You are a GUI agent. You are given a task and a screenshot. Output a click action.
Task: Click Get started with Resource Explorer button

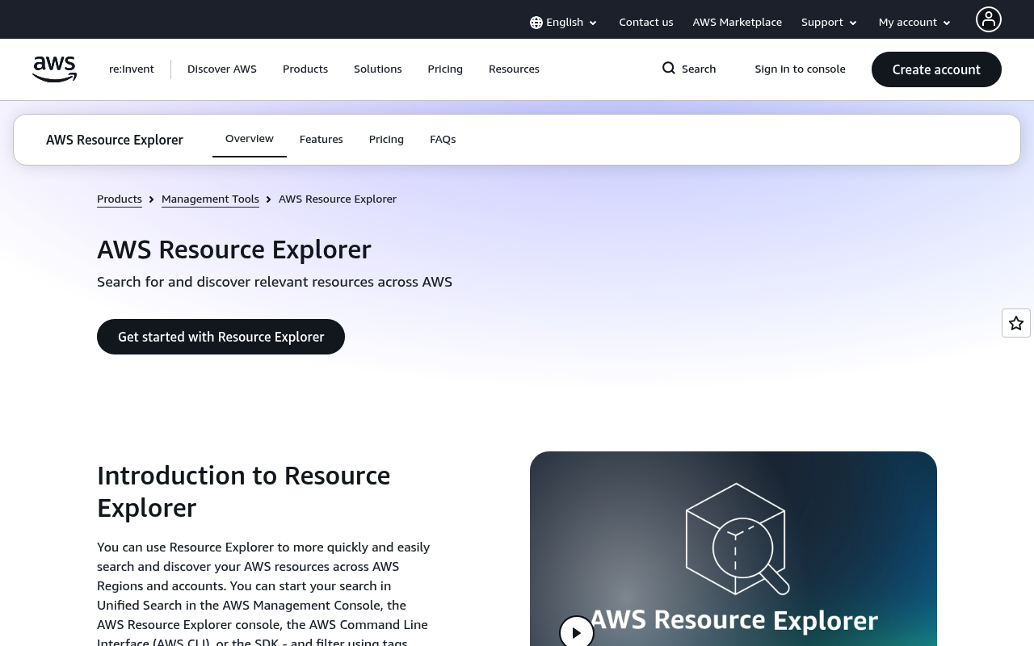tap(221, 337)
